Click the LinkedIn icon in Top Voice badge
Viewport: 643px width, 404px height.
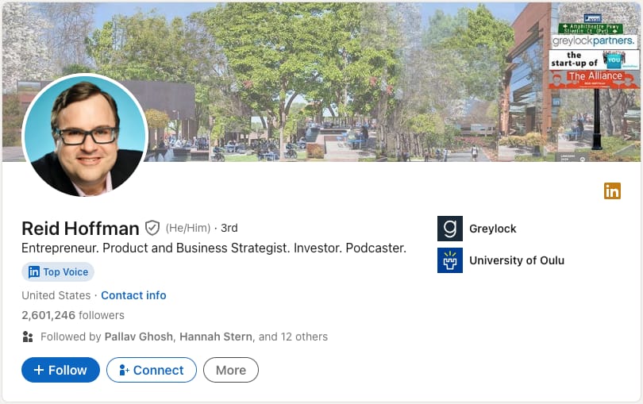[34, 271]
